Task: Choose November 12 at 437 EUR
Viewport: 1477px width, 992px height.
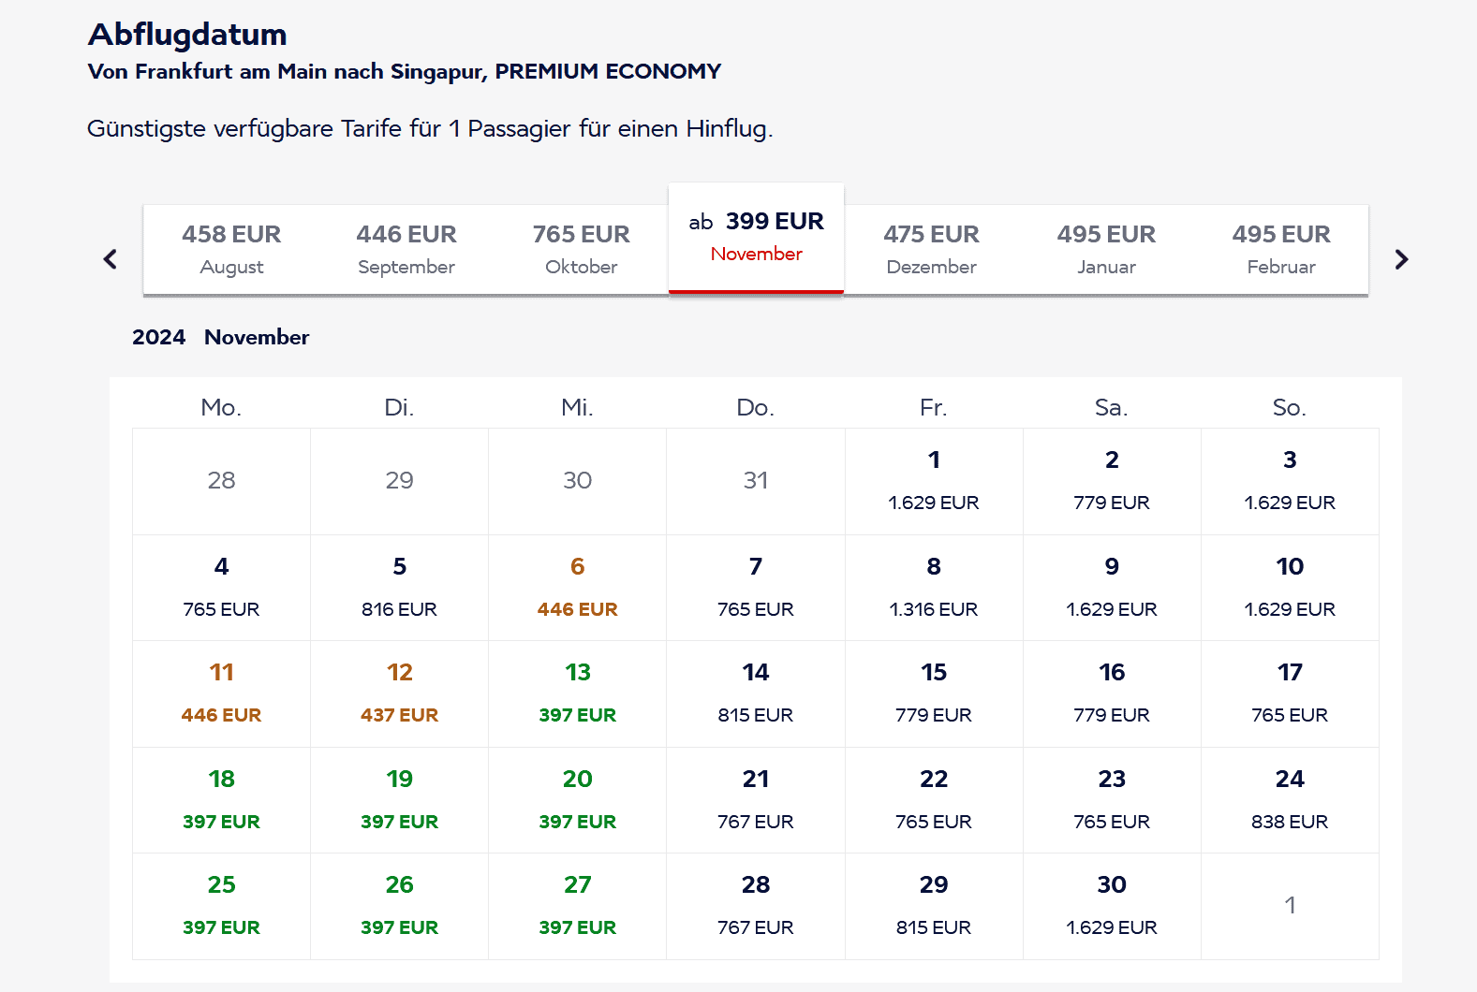Action: pyautogui.click(x=399, y=693)
